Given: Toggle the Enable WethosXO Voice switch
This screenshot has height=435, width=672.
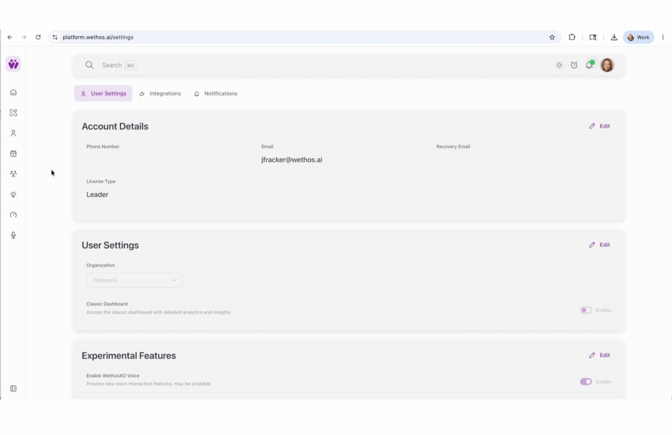Looking at the screenshot, I should (586, 382).
